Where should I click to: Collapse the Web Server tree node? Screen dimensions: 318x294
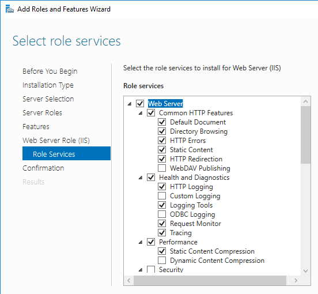[x=130, y=104]
